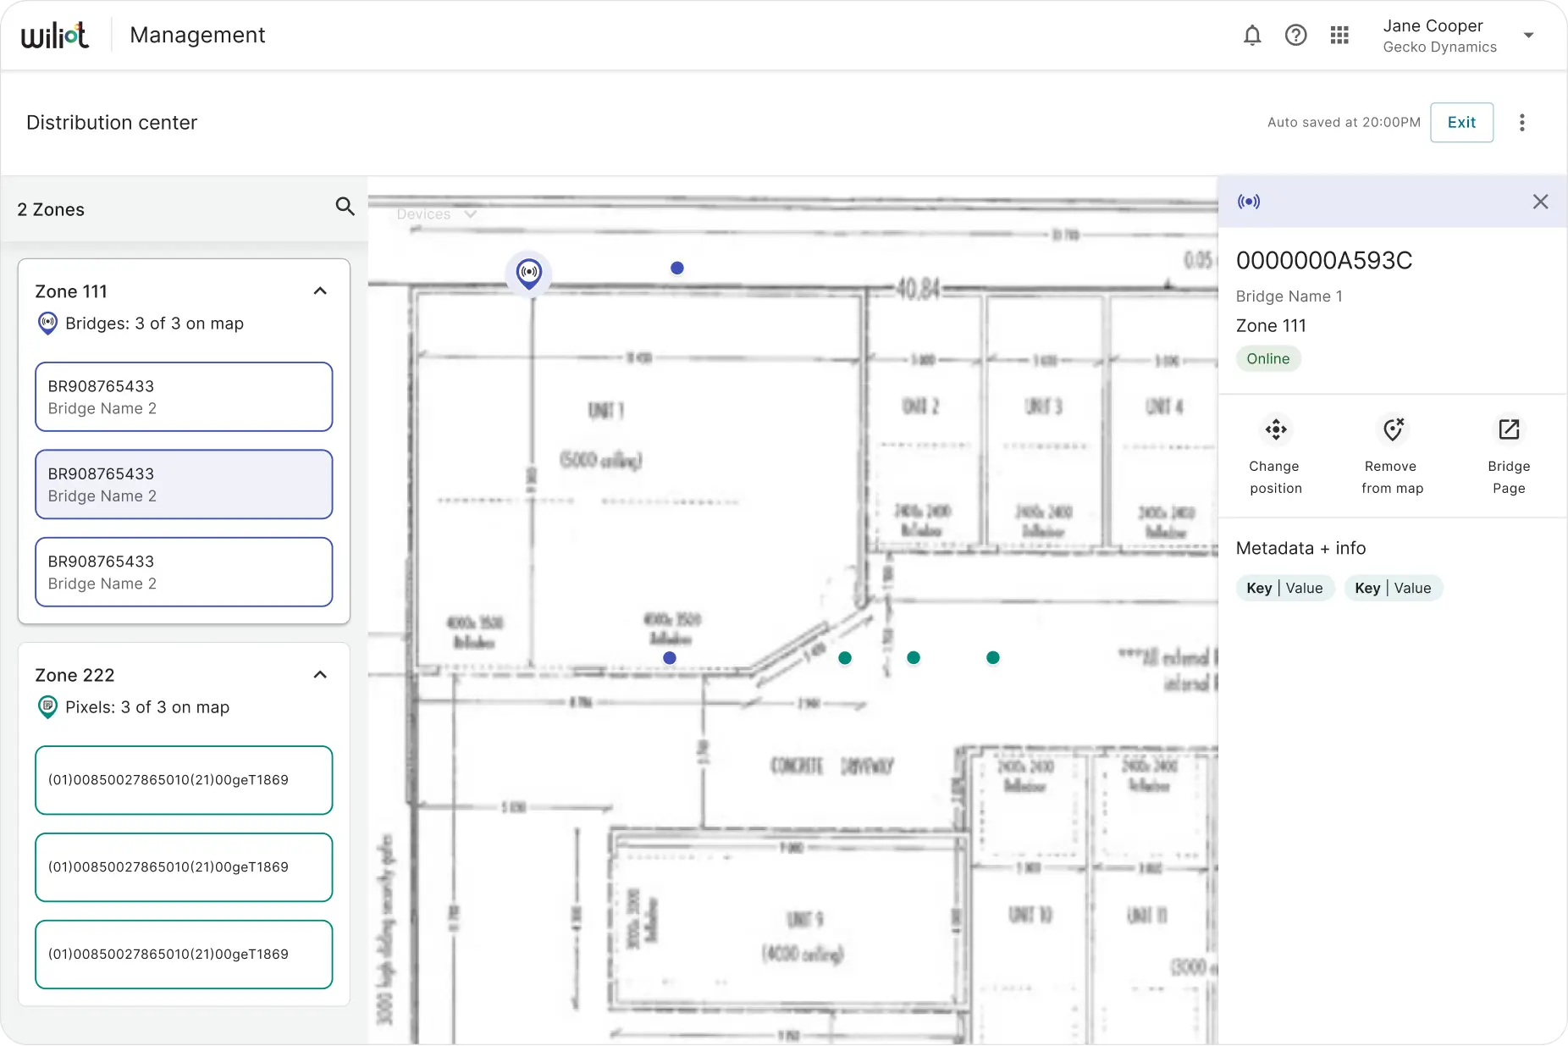This screenshot has height=1046, width=1568.
Task: Click the selected bridge pin marker on map
Action: coord(529,273)
